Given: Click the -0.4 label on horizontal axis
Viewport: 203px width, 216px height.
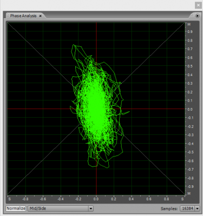Looking at the screenshot, I should point(61,199).
